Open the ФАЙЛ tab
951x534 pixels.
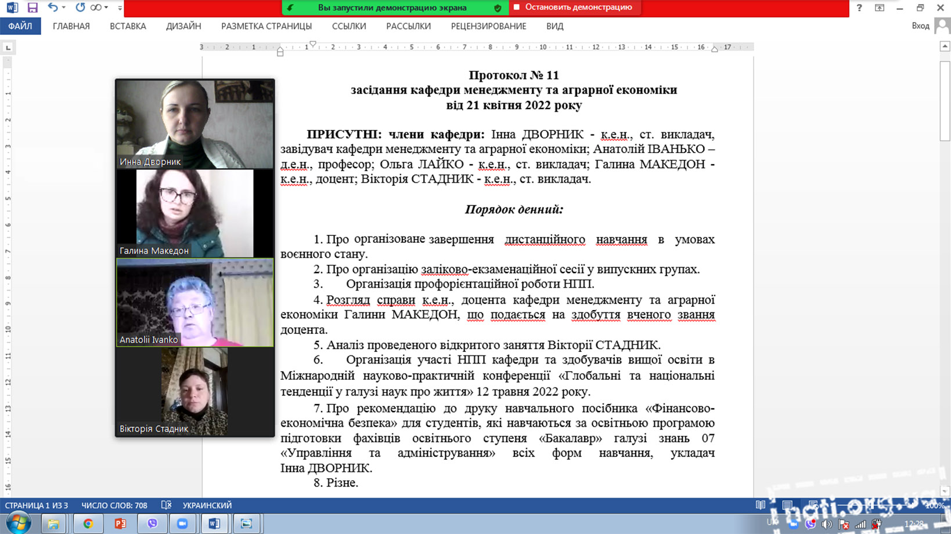pyautogui.click(x=20, y=26)
